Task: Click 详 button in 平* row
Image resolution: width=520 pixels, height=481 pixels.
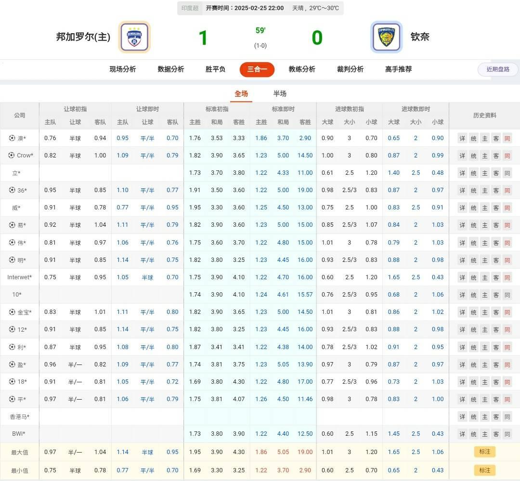Action: coord(462,400)
